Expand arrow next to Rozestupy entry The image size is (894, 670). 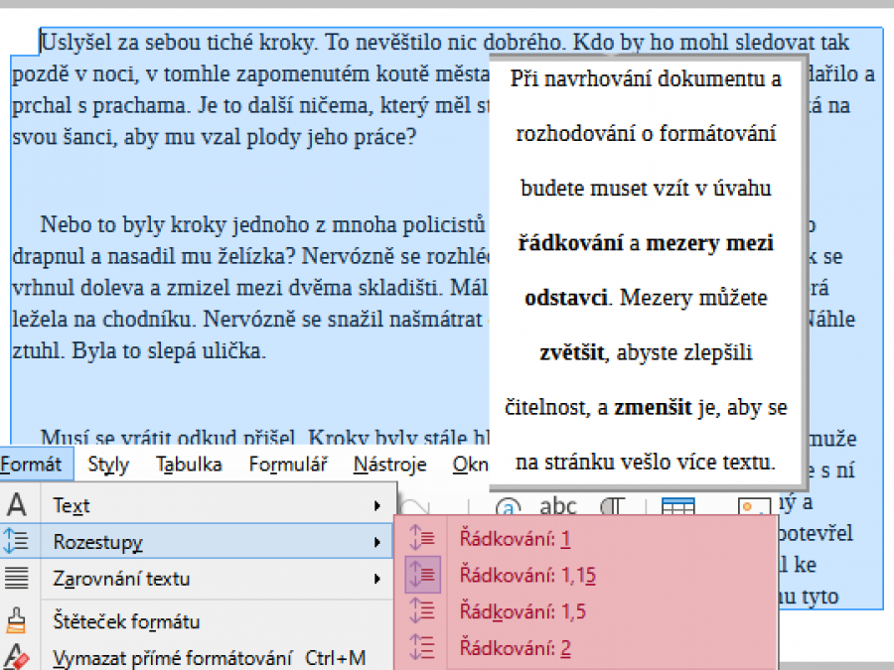click(376, 542)
